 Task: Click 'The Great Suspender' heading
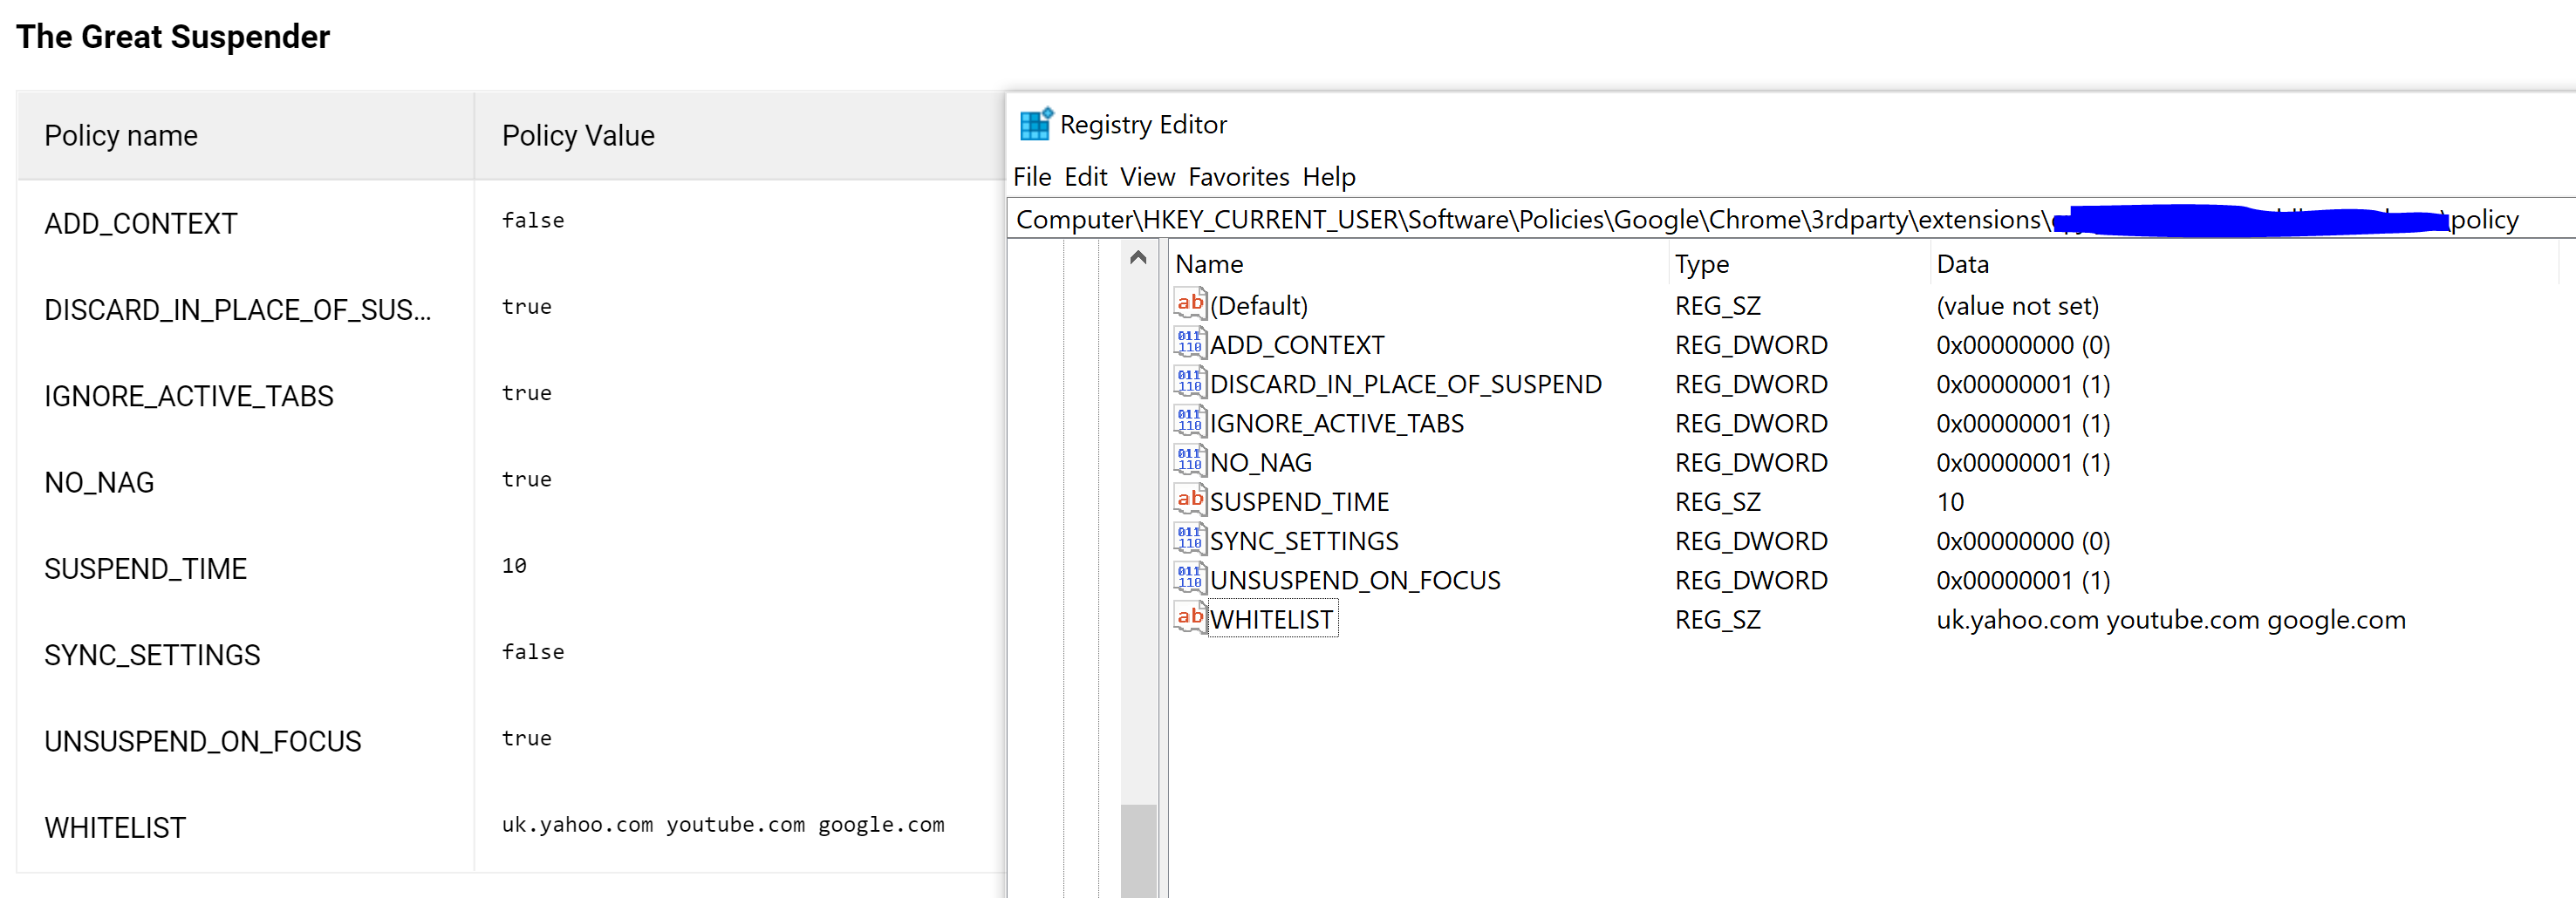pos(173,37)
